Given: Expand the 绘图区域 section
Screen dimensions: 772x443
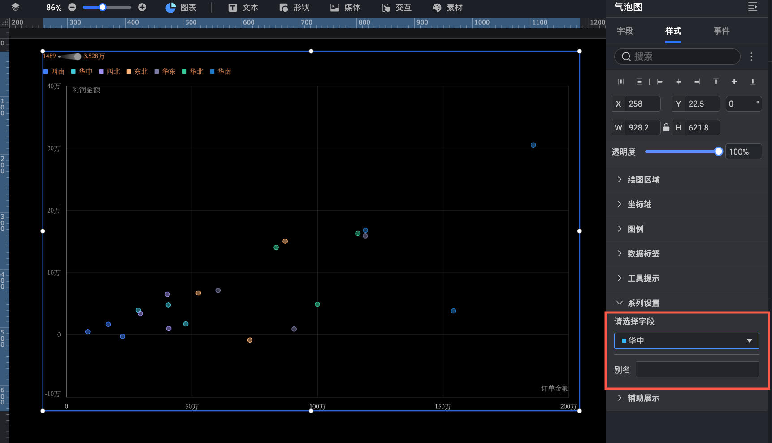Looking at the screenshot, I should (x=687, y=180).
